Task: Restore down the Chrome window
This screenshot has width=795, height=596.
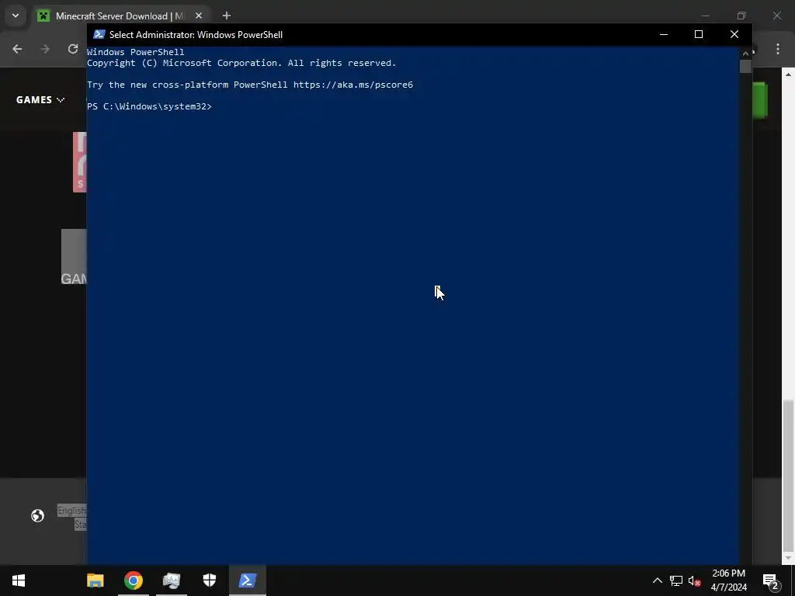Action: point(741,16)
